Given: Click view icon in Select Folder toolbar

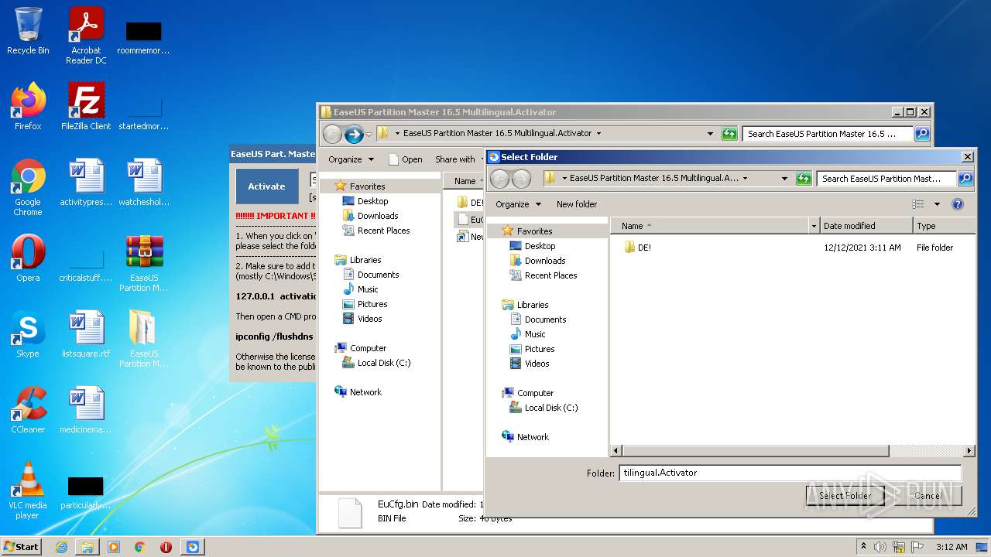Looking at the screenshot, I should [918, 204].
